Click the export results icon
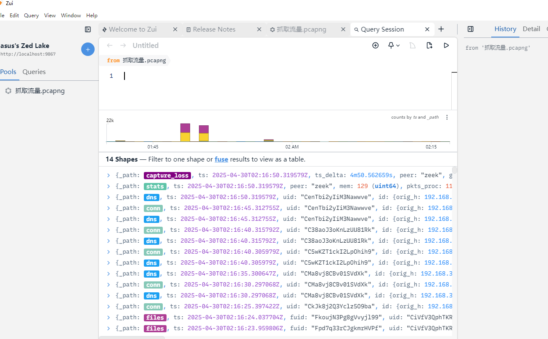Screen dimensions: 548x339 (x=429, y=45)
